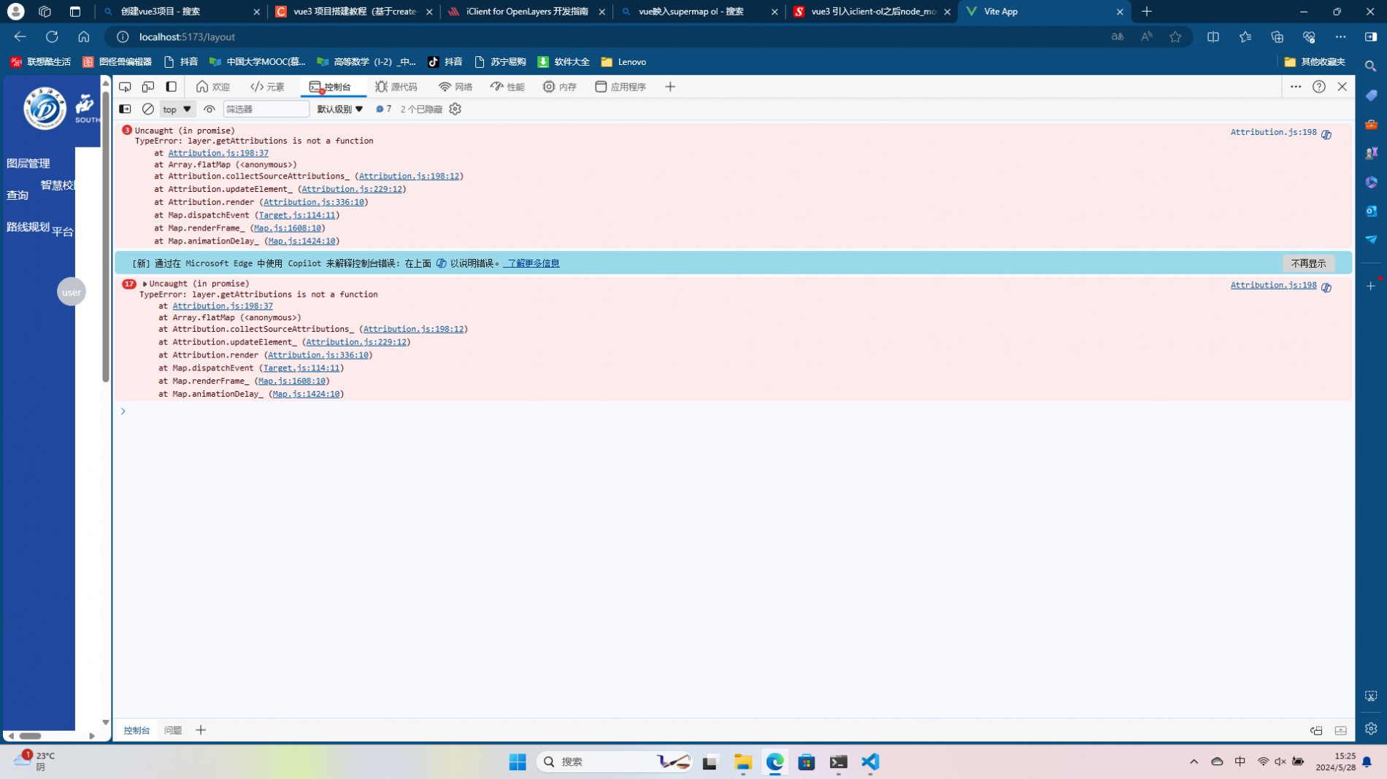The height and width of the screenshot is (779, 1387).
Task: Open the 性能 performance tab
Action: 508,87
